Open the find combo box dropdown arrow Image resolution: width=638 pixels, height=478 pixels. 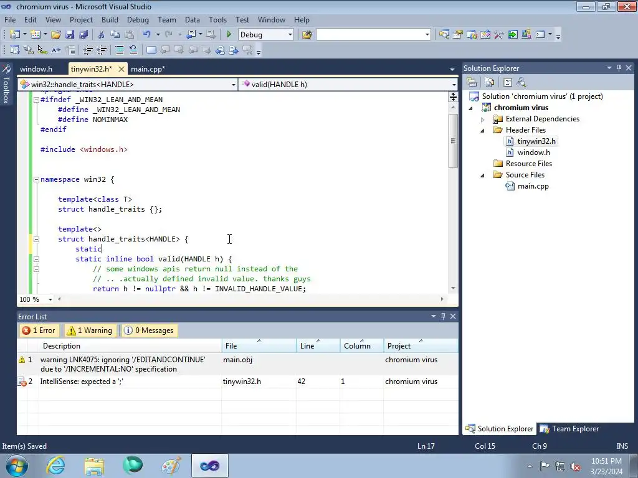[x=427, y=35]
